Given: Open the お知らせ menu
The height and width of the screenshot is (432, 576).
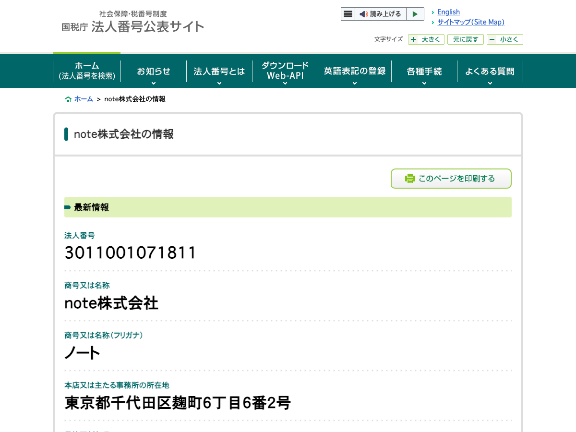Looking at the screenshot, I should (x=154, y=71).
